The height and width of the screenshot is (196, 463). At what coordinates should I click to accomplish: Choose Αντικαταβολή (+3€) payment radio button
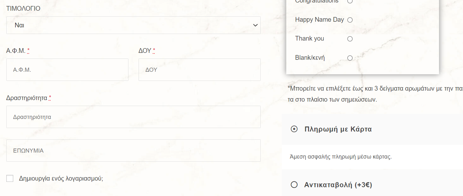[x=294, y=185]
